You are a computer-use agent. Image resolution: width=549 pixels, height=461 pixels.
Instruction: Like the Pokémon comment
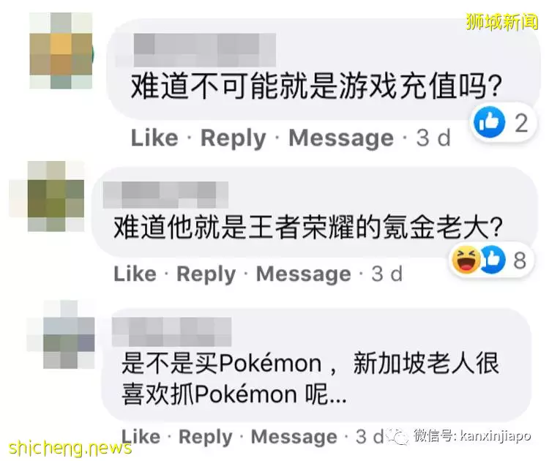point(141,437)
